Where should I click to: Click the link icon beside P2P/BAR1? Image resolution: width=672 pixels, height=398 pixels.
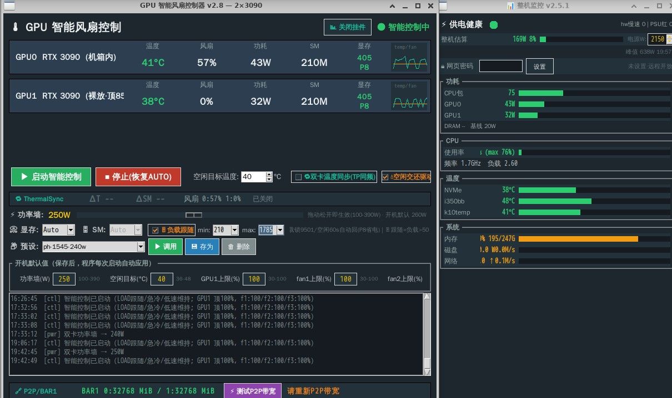pyautogui.click(x=18, y=391)
